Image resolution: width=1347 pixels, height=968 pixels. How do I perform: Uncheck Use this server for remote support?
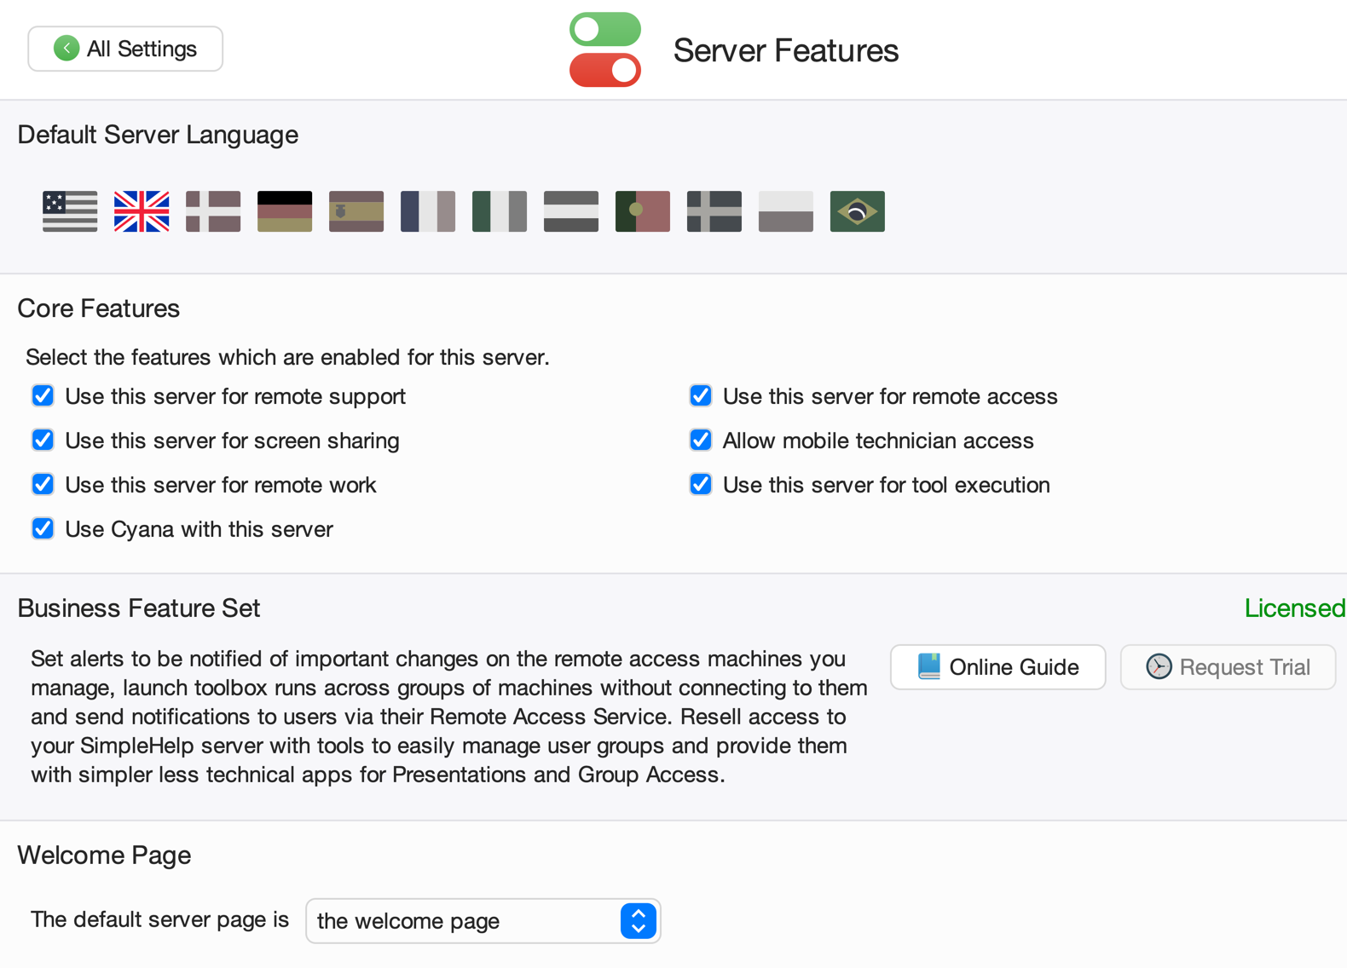point(43,396)
